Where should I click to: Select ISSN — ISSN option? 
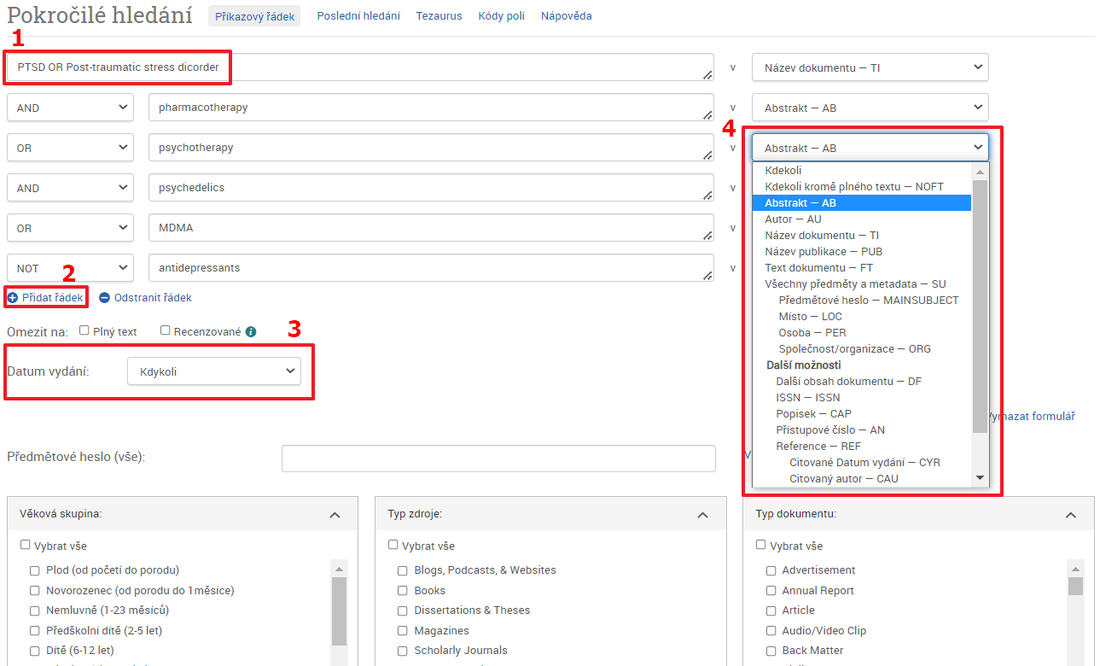pyautogui.click(x=861, y=397)
